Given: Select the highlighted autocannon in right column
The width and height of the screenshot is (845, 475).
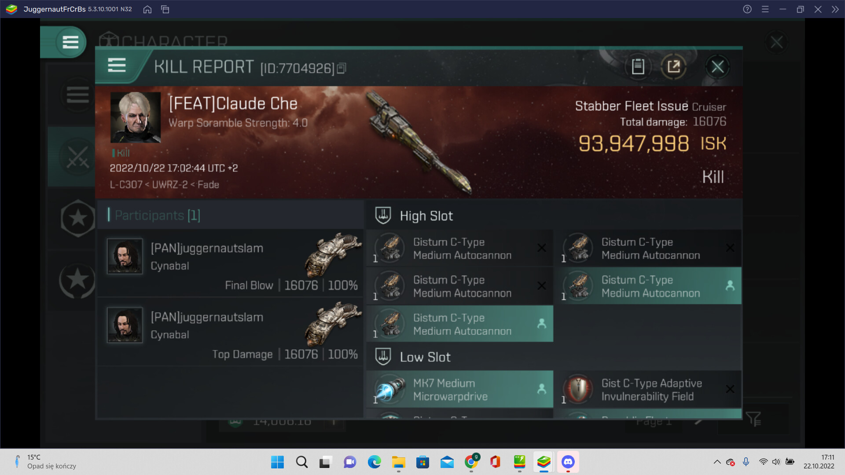Looking at the screenshot, I should tap(648, 286).
